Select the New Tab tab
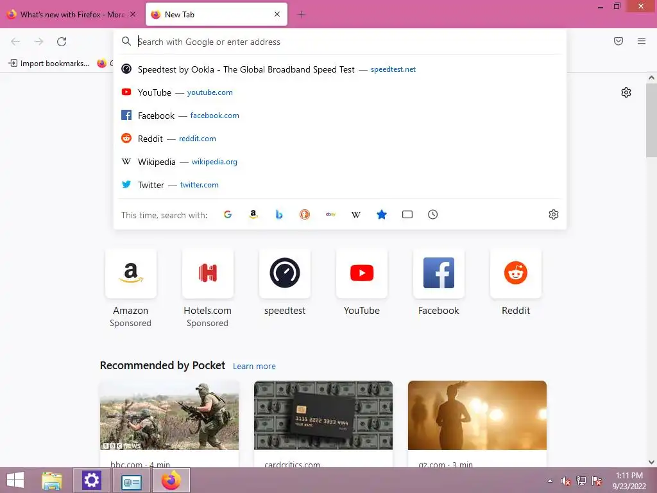Screen dimensions: 657x493 tap(217, 14)
